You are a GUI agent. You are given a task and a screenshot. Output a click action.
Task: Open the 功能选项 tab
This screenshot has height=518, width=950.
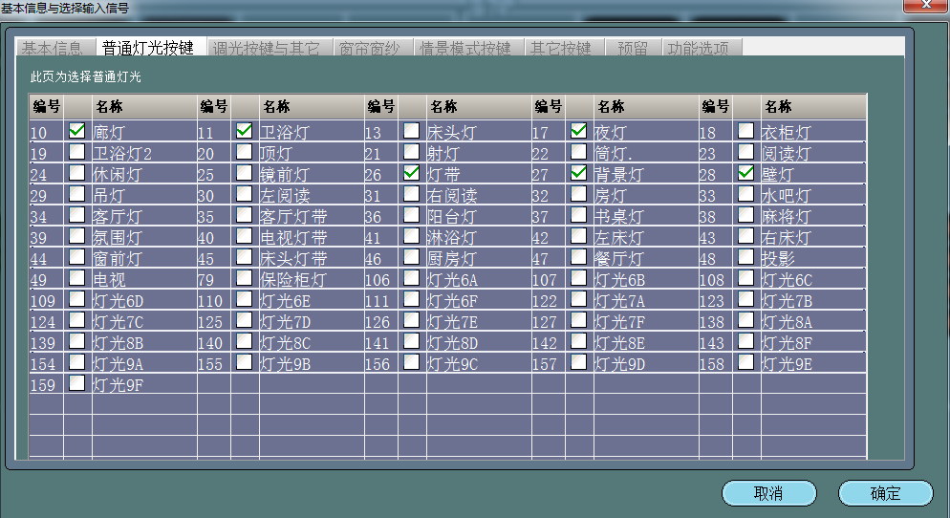[x=698, y=48]
